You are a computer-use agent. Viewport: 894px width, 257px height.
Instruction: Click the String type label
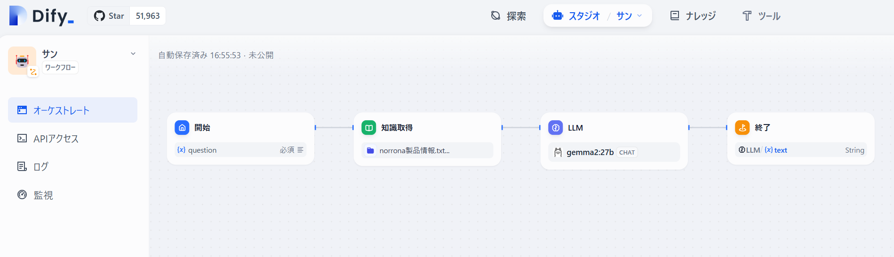point(854,150)
